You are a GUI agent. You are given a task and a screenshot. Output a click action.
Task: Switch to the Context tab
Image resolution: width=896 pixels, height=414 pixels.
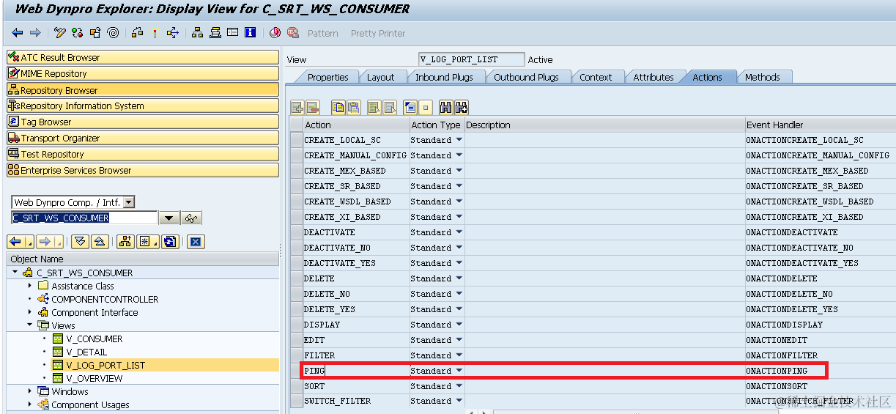point(596,77)
